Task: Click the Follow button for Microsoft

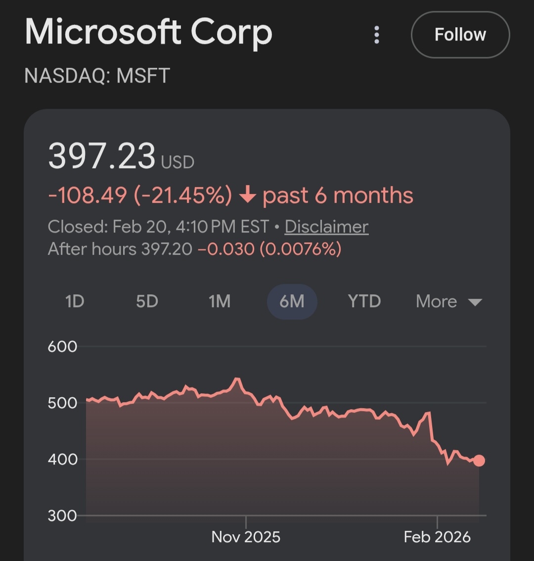Action: 460,35
